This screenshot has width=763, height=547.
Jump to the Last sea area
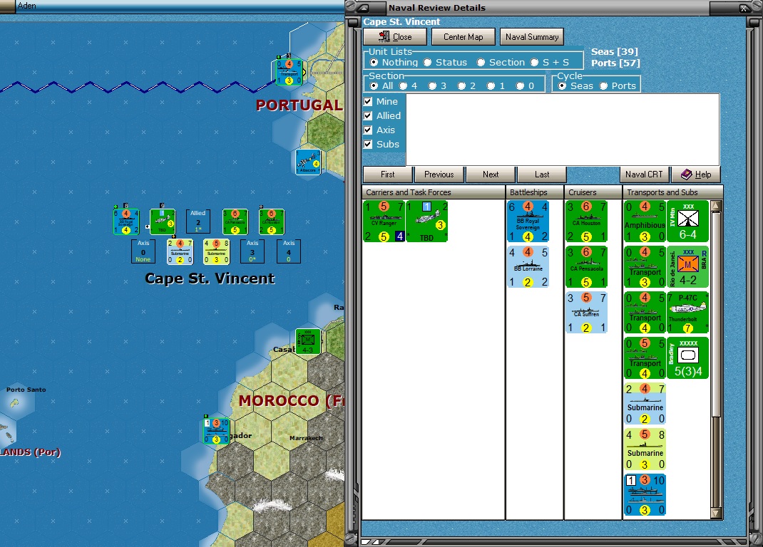542,174
